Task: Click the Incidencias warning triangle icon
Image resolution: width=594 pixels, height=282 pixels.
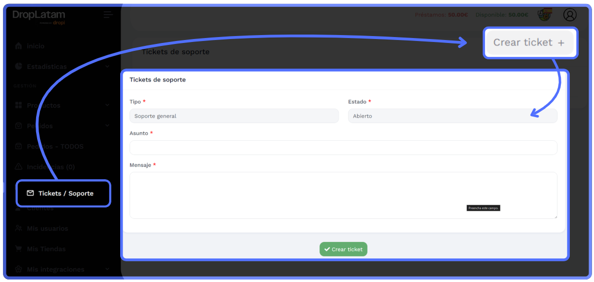Action: click(19, 166)
